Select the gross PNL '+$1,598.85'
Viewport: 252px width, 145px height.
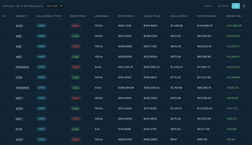(x=233, y=78)
